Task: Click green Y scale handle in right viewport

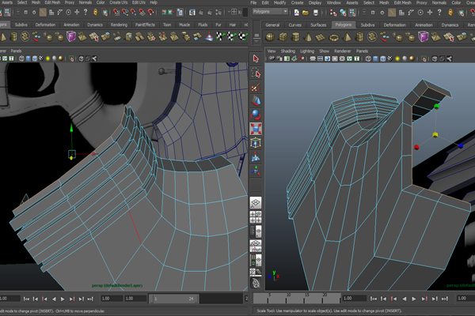Action: coord(436,107)
